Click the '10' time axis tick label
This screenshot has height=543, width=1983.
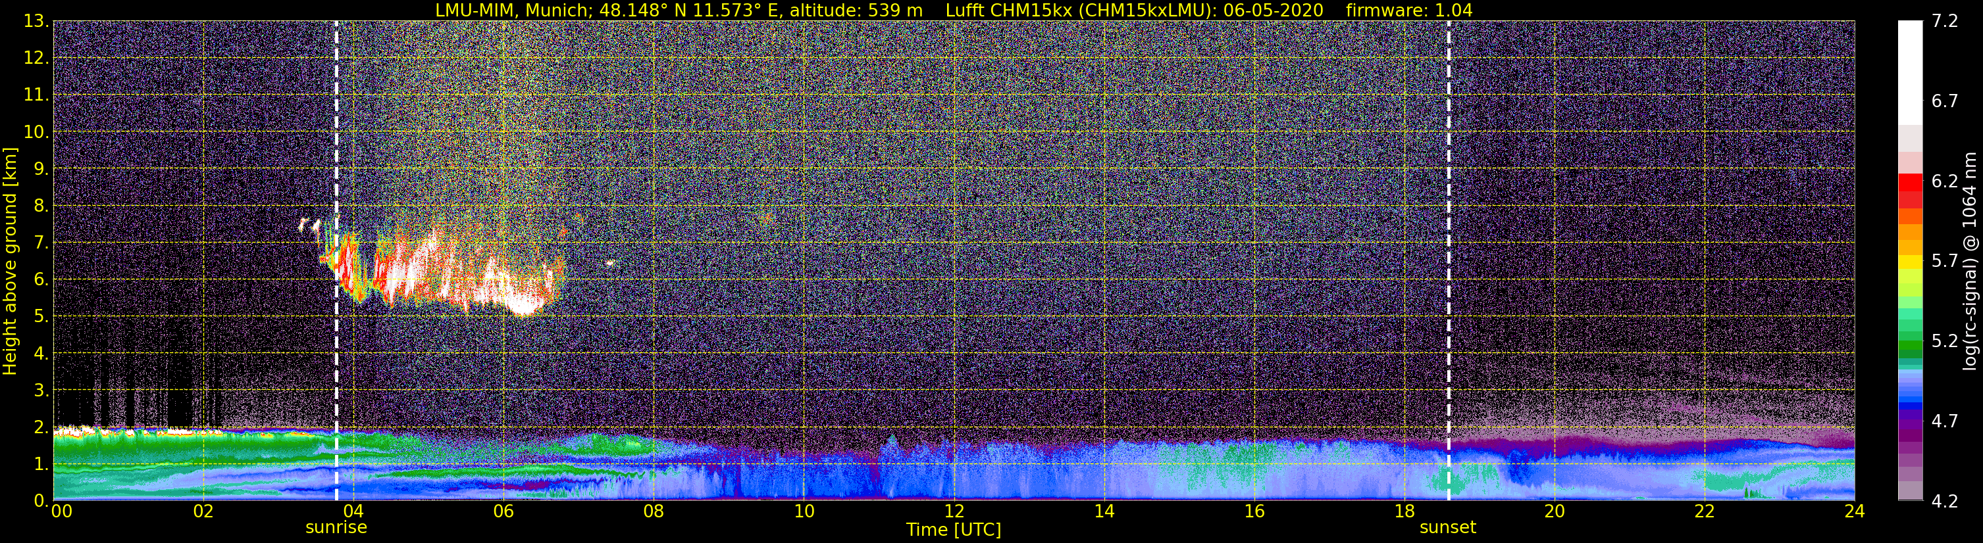804,511
